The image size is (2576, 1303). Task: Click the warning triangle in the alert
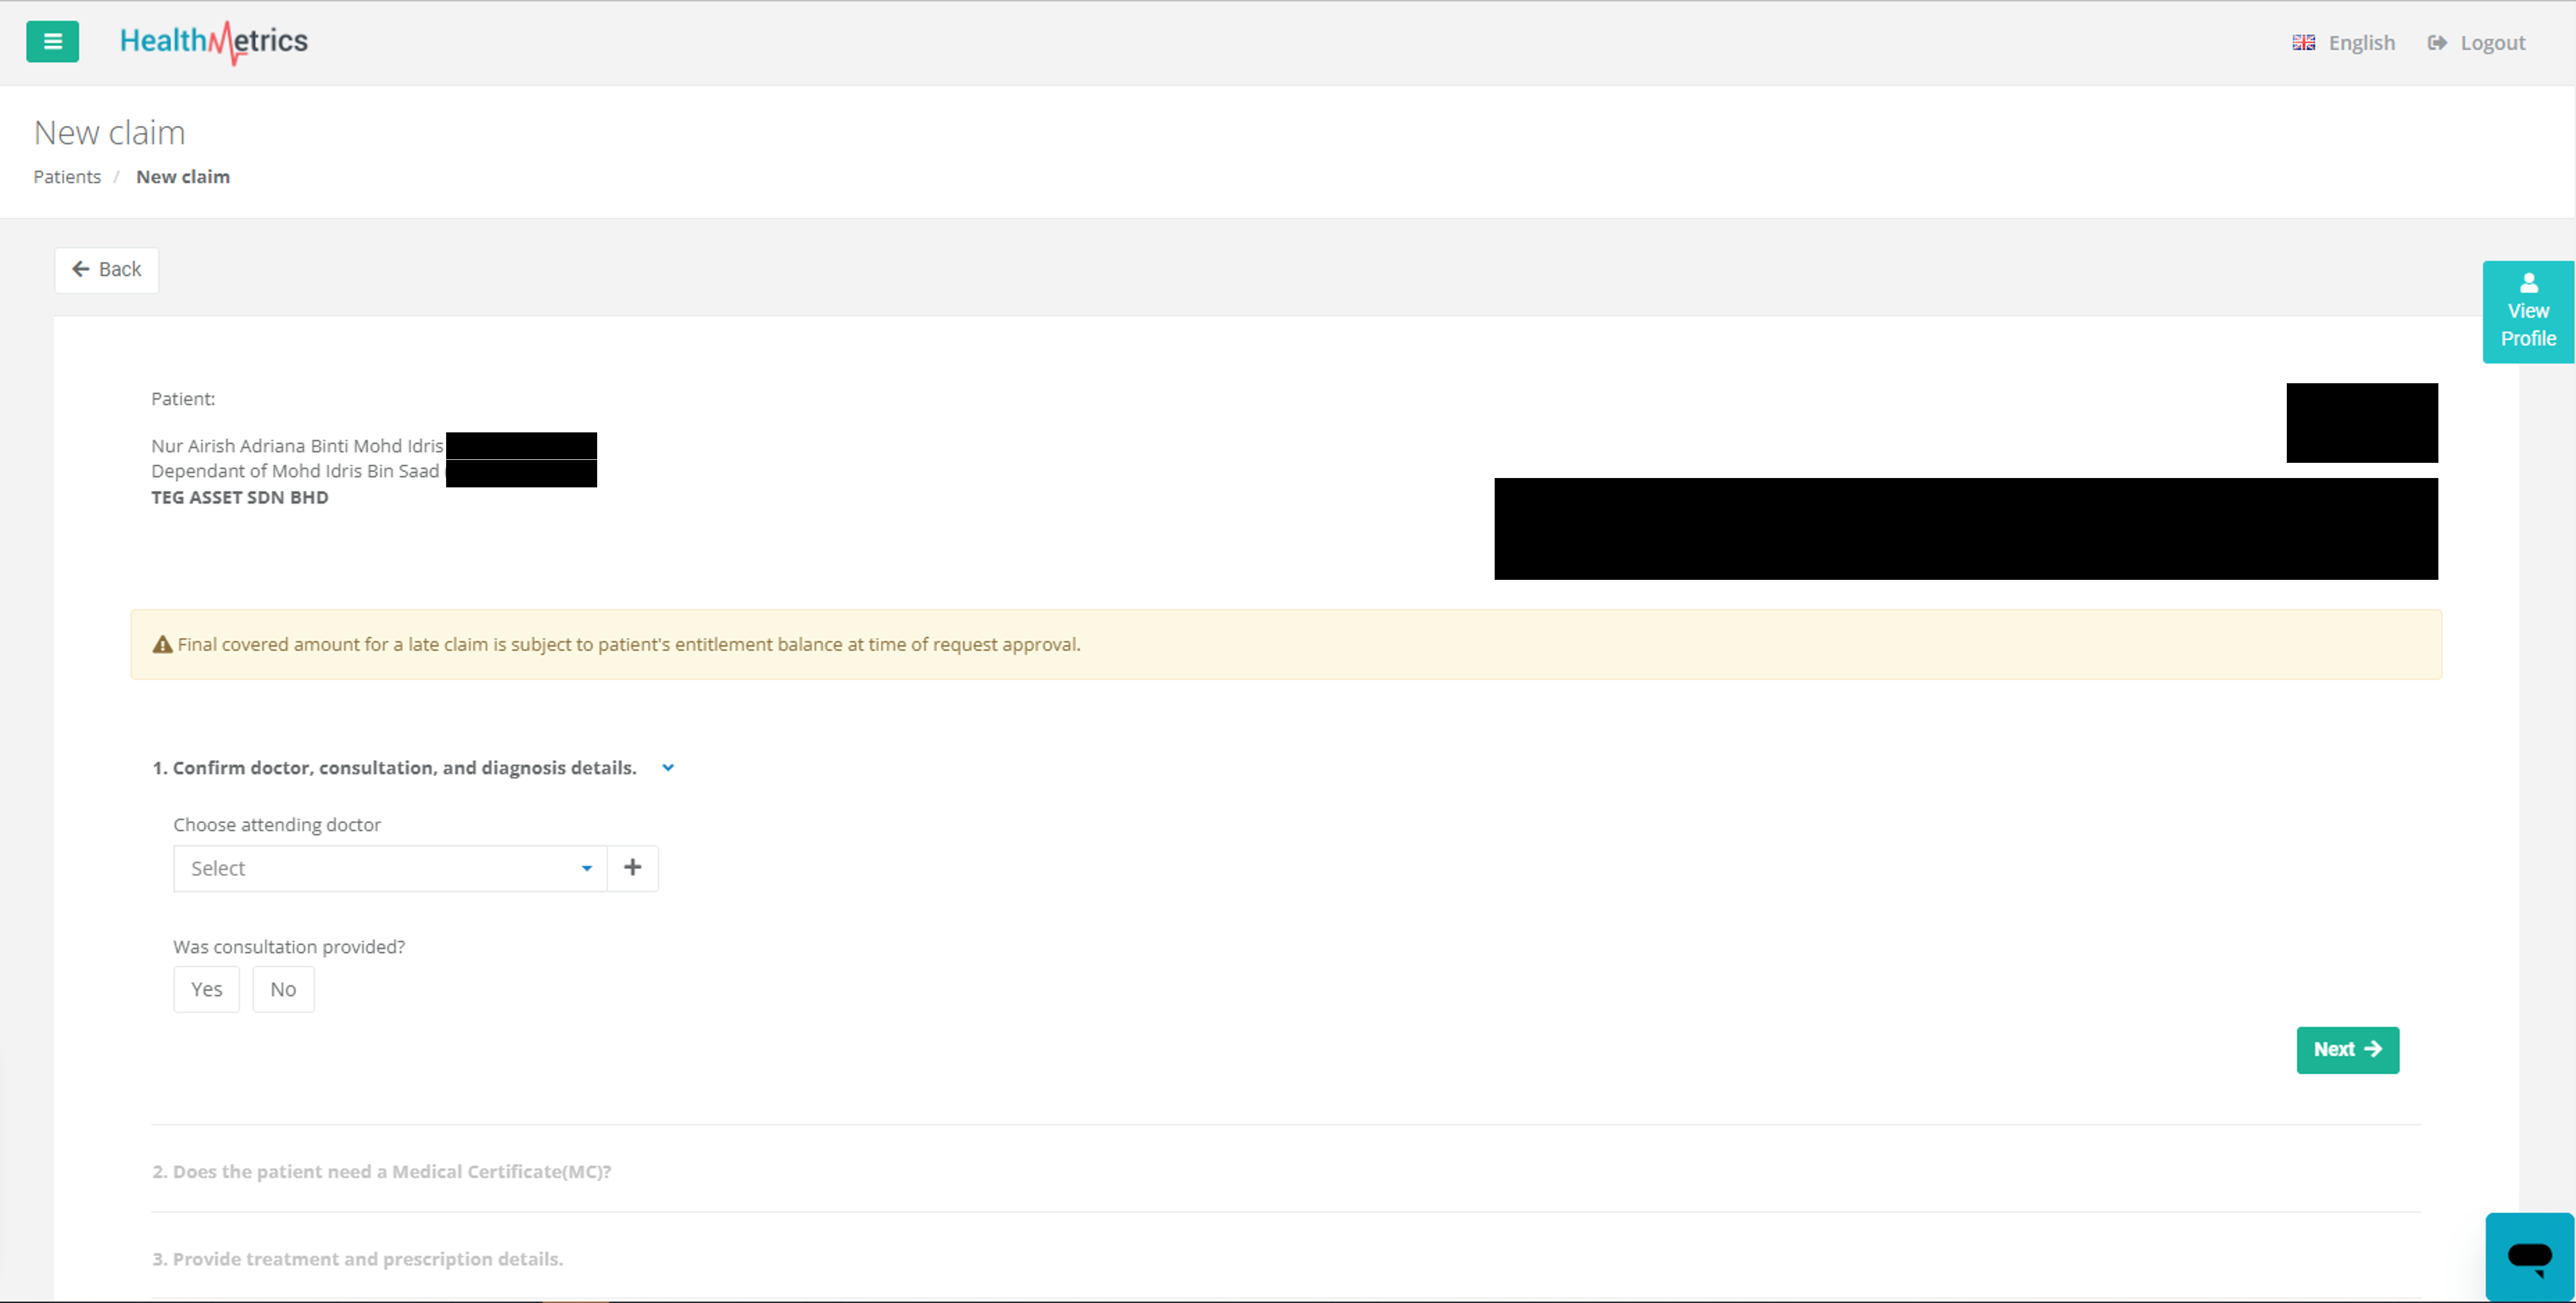[162, 645]
